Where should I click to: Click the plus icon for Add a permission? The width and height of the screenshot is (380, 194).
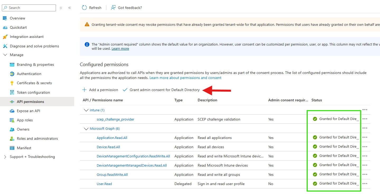click(x=84, y=90)
